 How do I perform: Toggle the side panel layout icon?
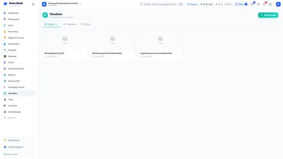pos(270,4)
